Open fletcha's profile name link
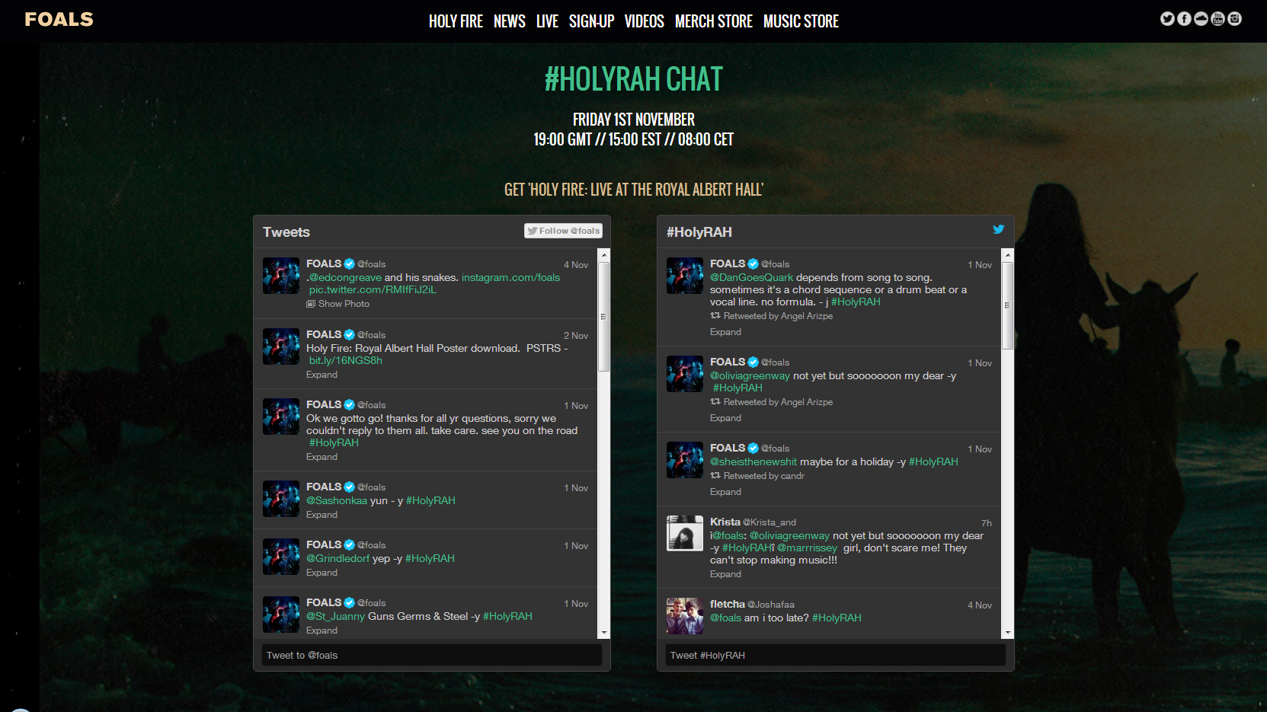The image size is (1267, 712). (727, 604)
